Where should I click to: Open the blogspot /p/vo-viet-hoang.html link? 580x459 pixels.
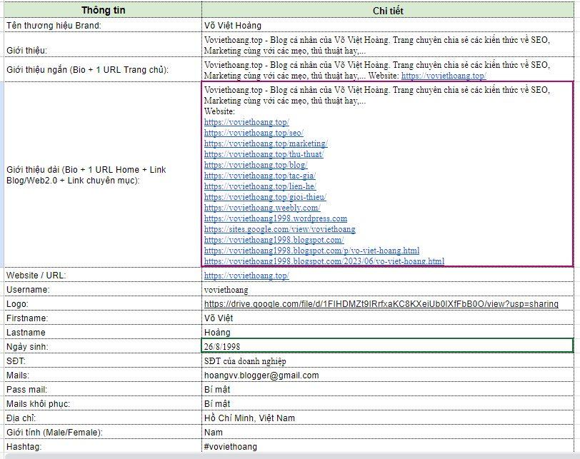(312, 251)
